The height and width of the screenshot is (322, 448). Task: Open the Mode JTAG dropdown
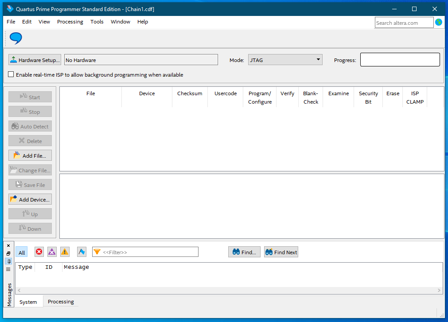coord(285,60)
